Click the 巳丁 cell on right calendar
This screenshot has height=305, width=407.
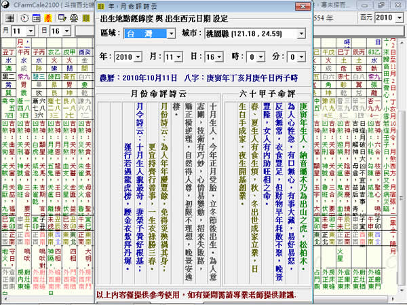pos(344,52)
